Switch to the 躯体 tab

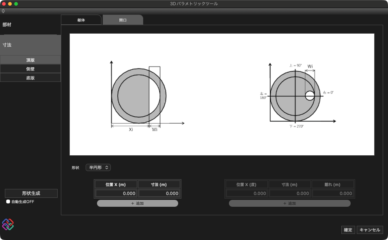pyautogui.click(x=81, y=20)
